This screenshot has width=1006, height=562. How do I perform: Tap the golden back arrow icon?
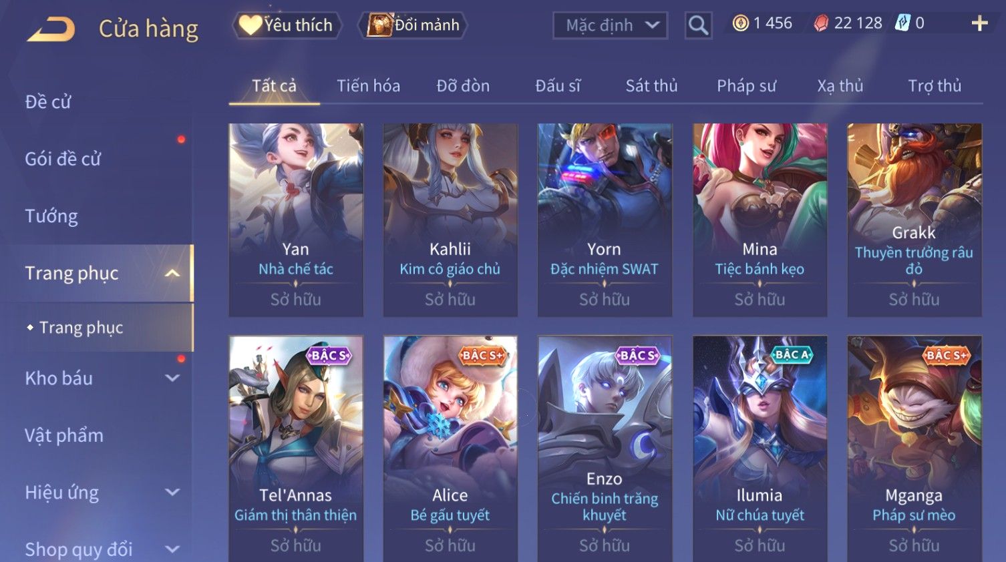(x=51, y=29)
